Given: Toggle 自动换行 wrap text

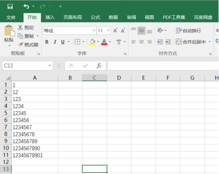Looking at the screenshot, I should pyautogui.click(x=189, y=31).
